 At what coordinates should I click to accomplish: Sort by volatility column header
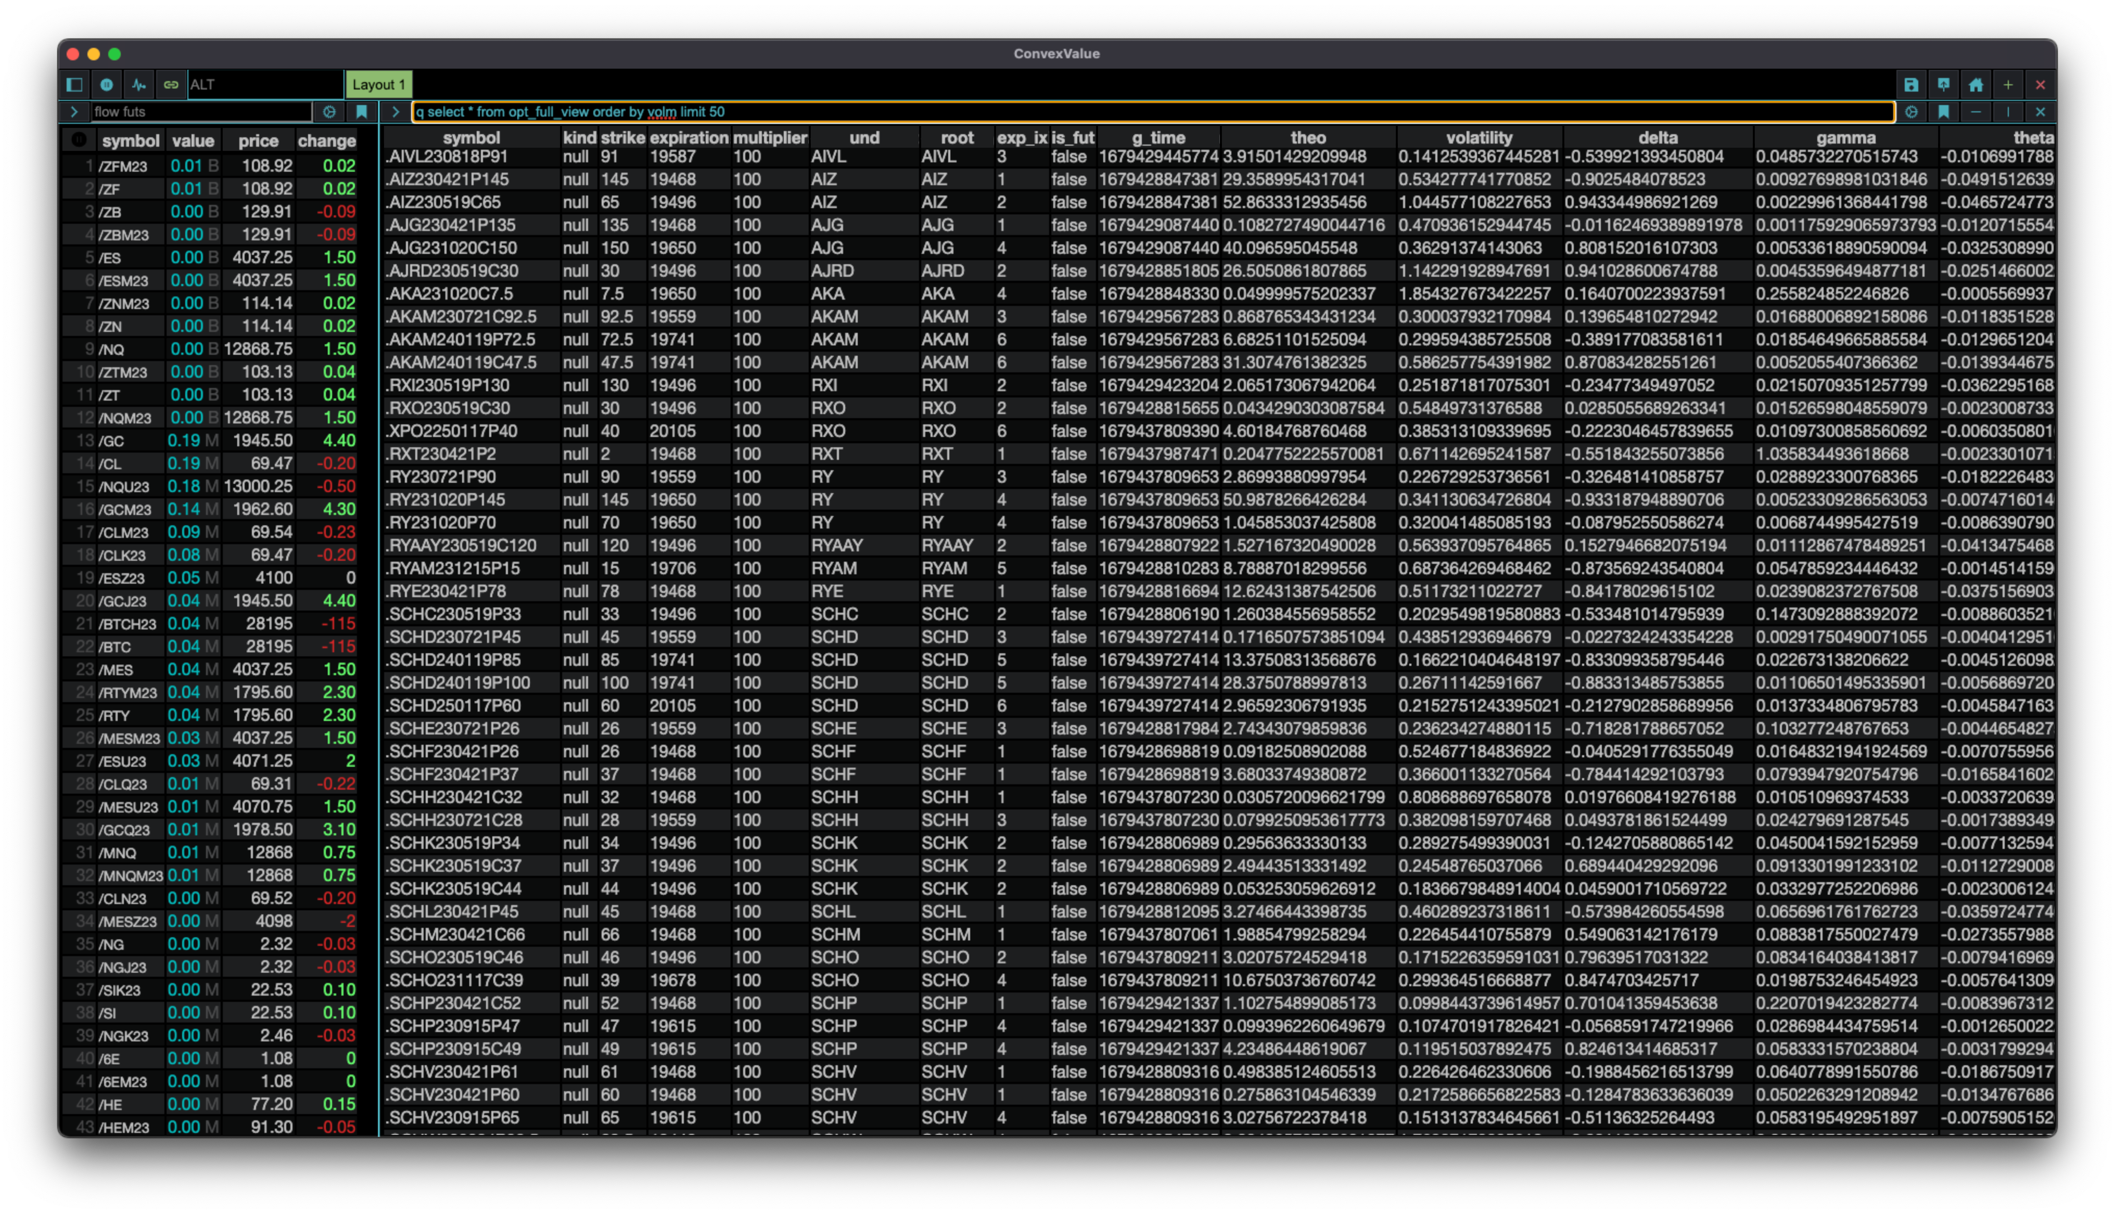click(1479, 137)
